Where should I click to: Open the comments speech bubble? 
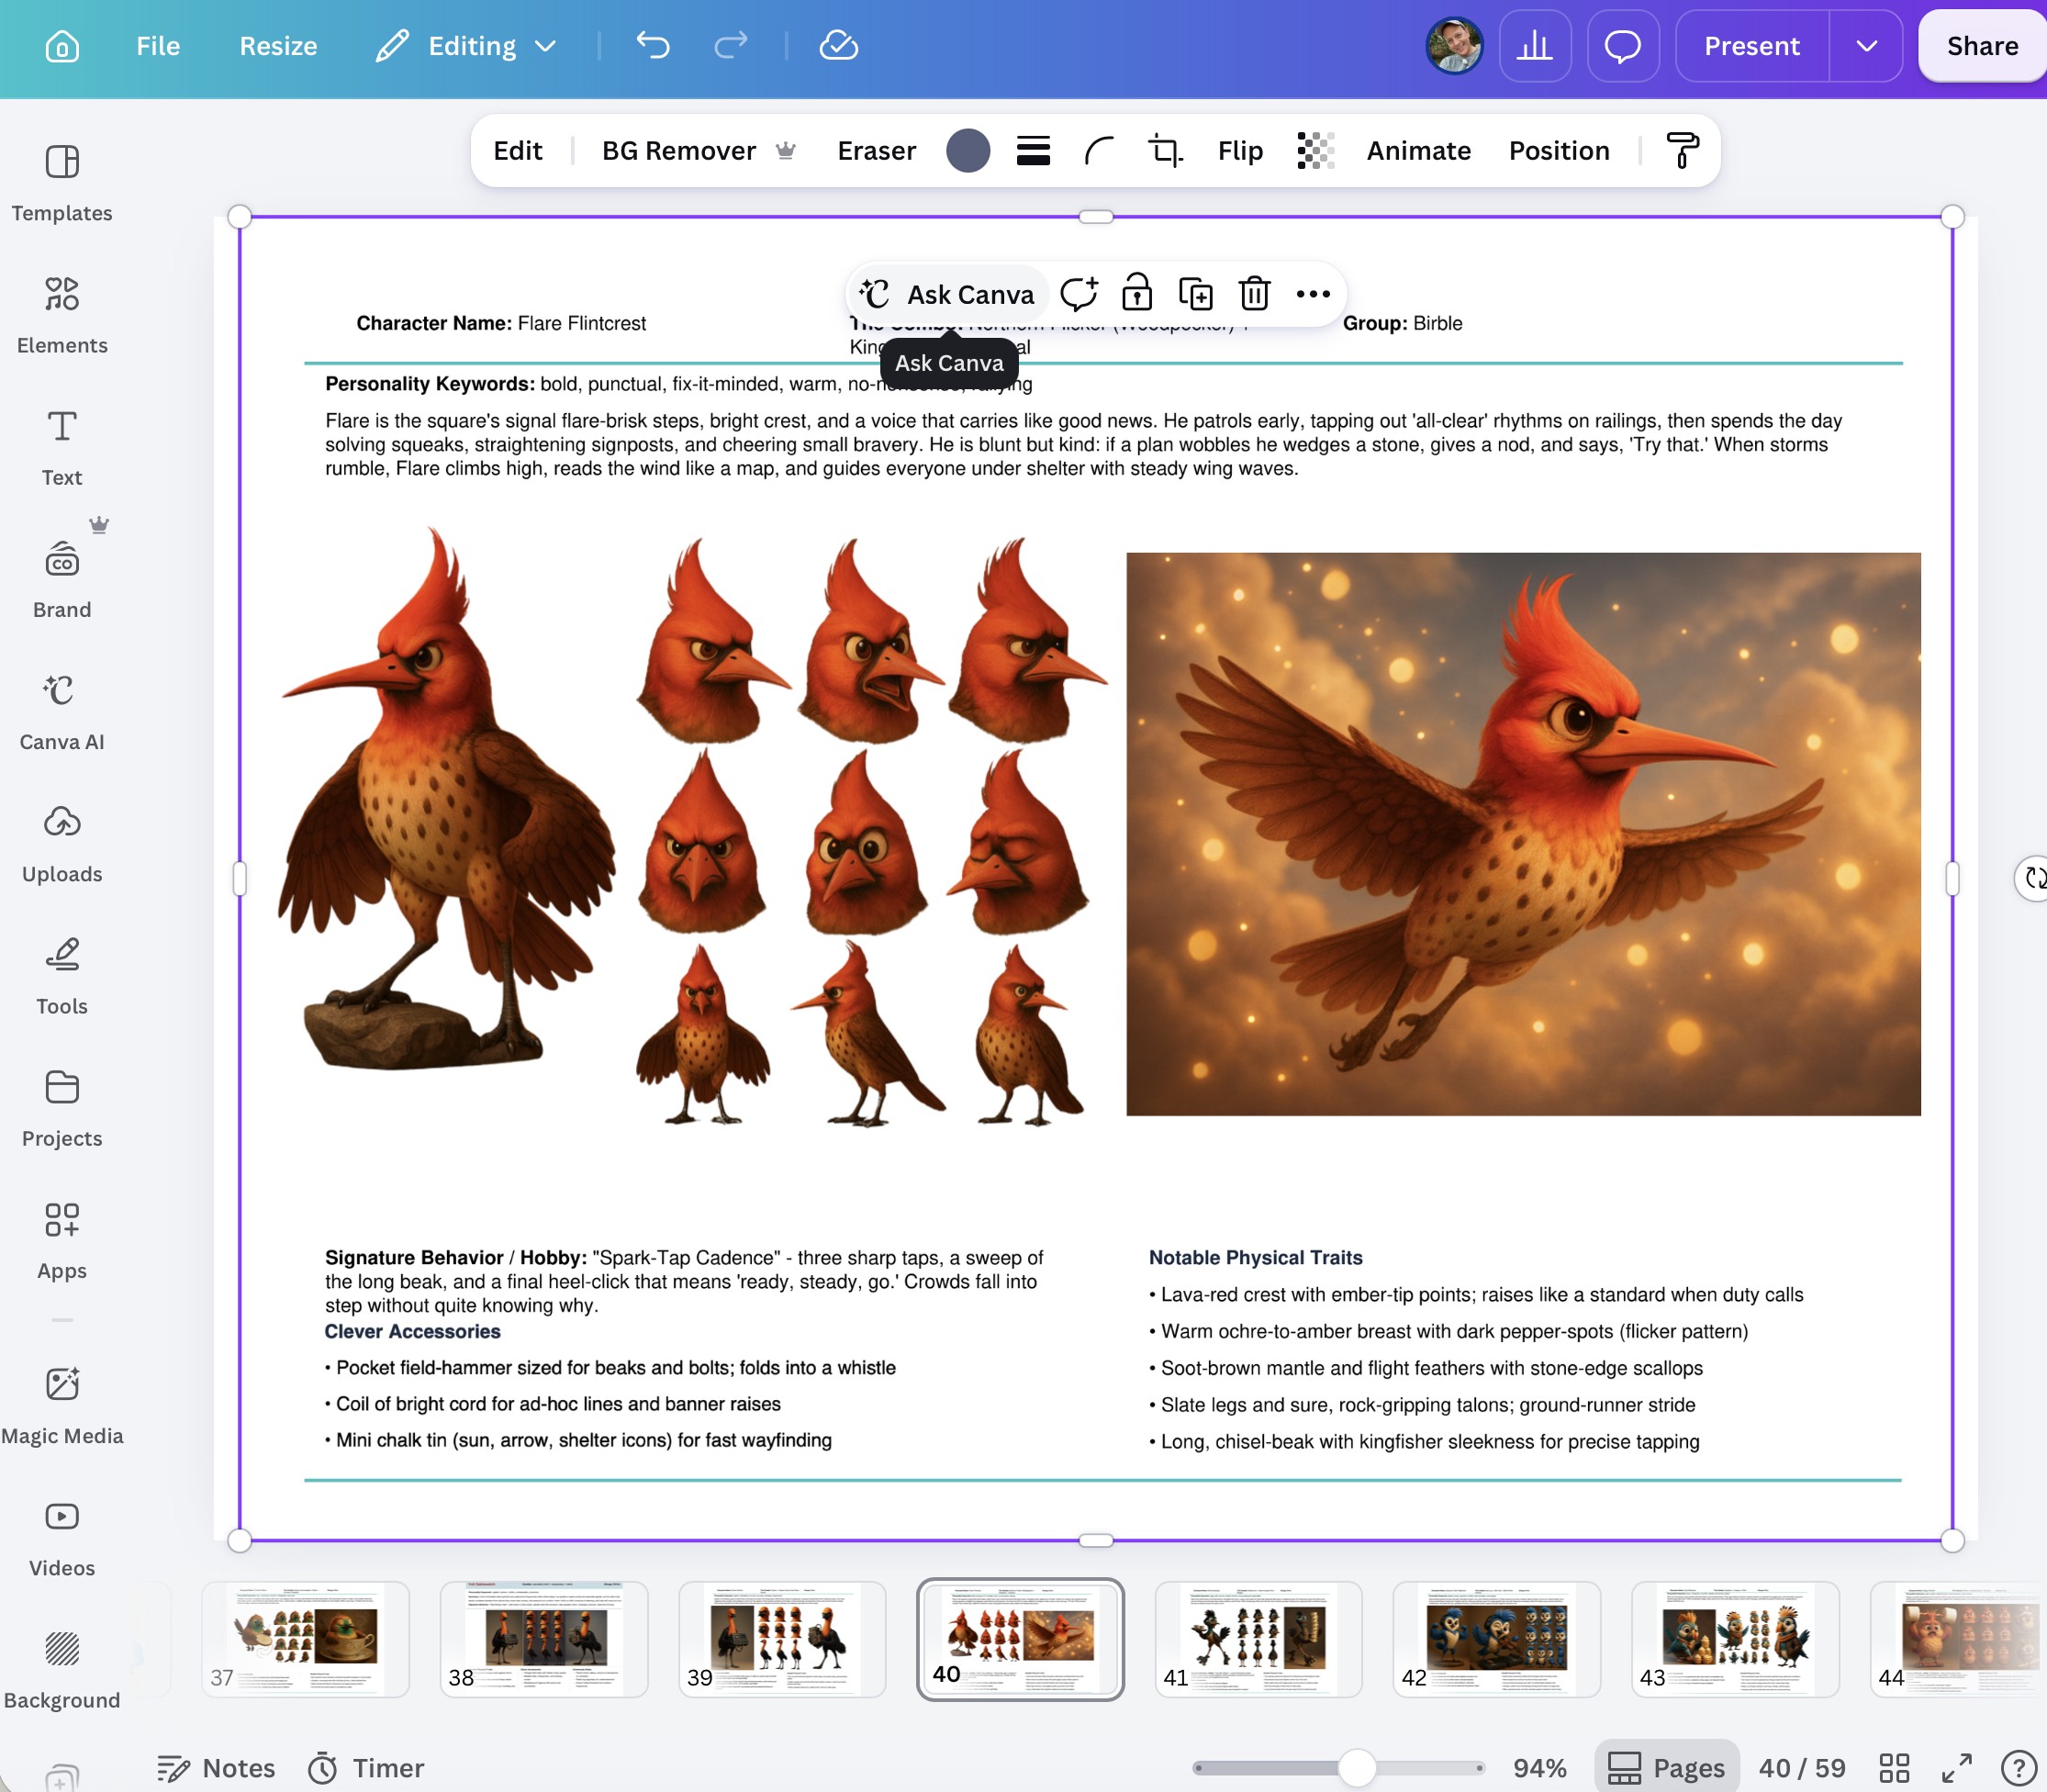tap(1623, 46)
